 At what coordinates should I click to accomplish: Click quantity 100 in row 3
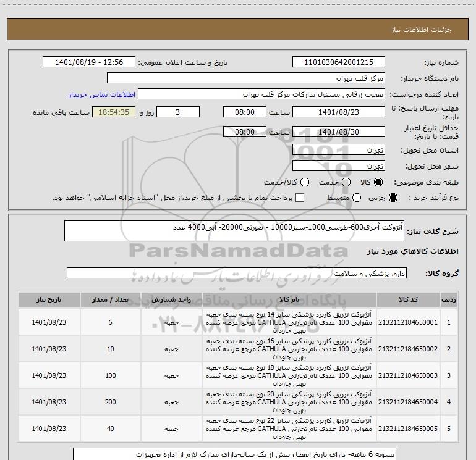(x=110, y=375)
